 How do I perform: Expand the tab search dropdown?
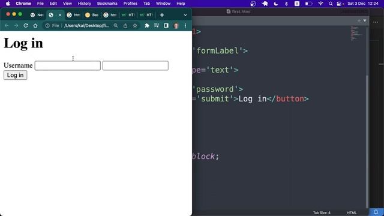point(185,15)
